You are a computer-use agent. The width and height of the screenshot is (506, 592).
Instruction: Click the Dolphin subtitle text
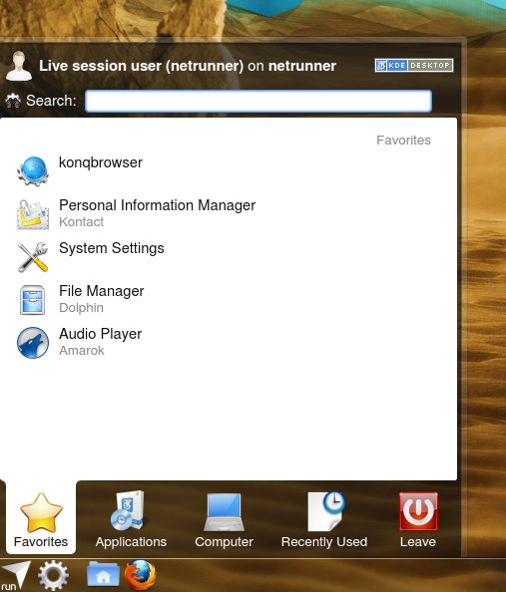(x=81, y=308)
